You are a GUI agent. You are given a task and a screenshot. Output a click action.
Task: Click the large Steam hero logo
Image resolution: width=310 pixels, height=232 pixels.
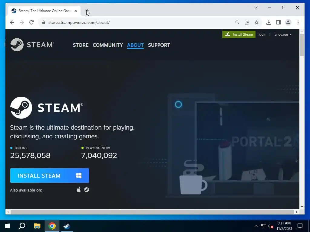[47, 108]
